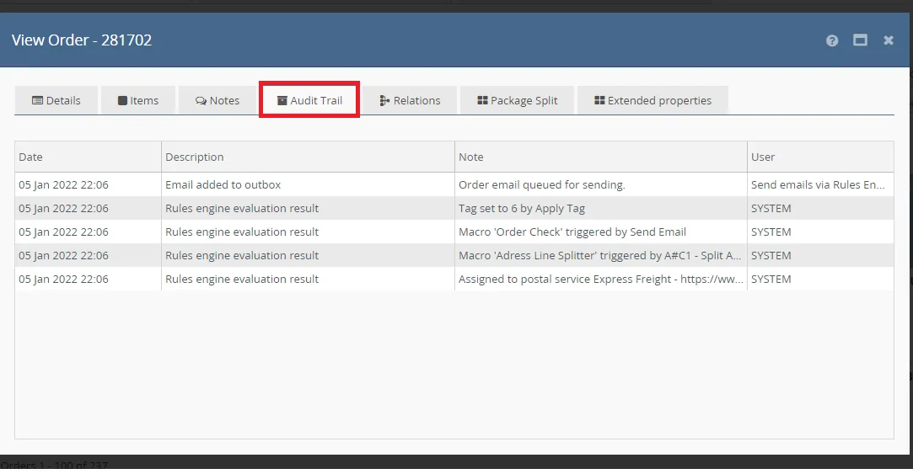Click SYSTEM user in the Apply Tag row
This screenshot has width=913, height=474.
click(x=820, y=208)
